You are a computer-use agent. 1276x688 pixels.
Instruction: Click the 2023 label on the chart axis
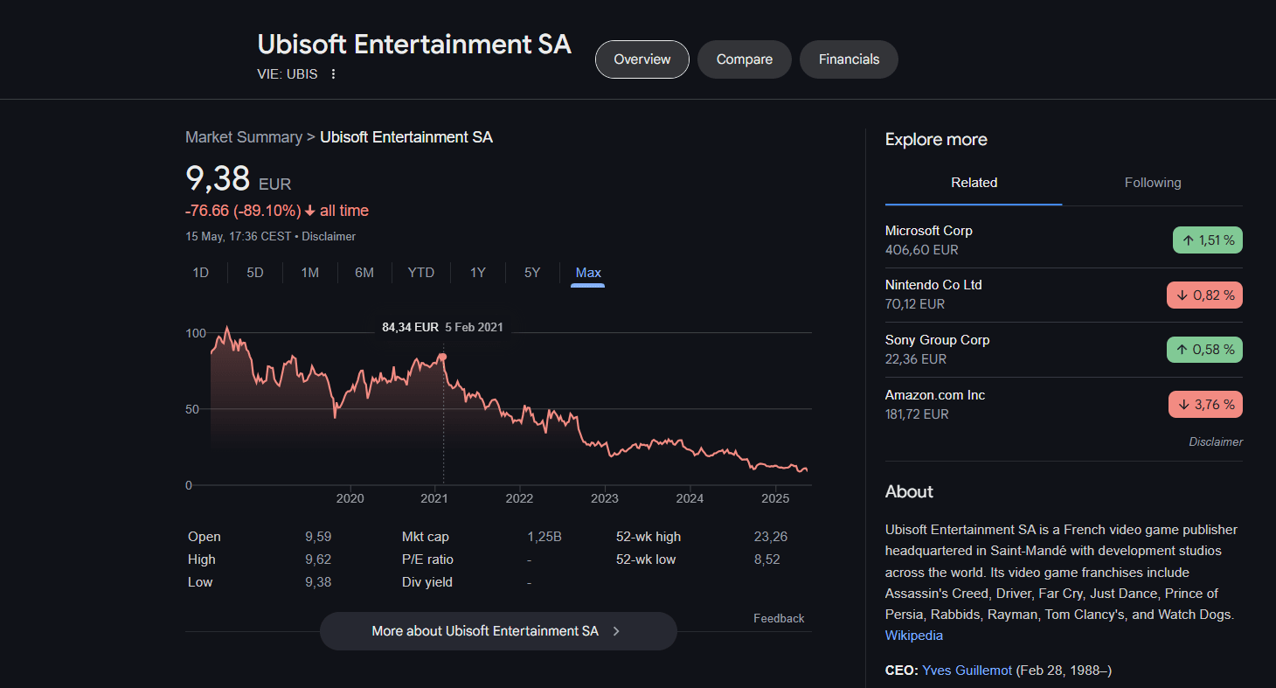click(x=605, y=499)
